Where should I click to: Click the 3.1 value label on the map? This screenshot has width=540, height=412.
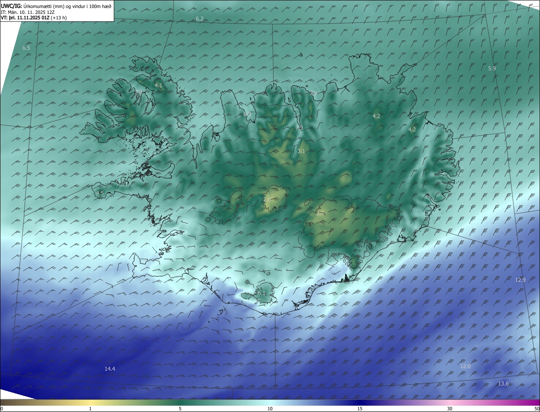301,151
